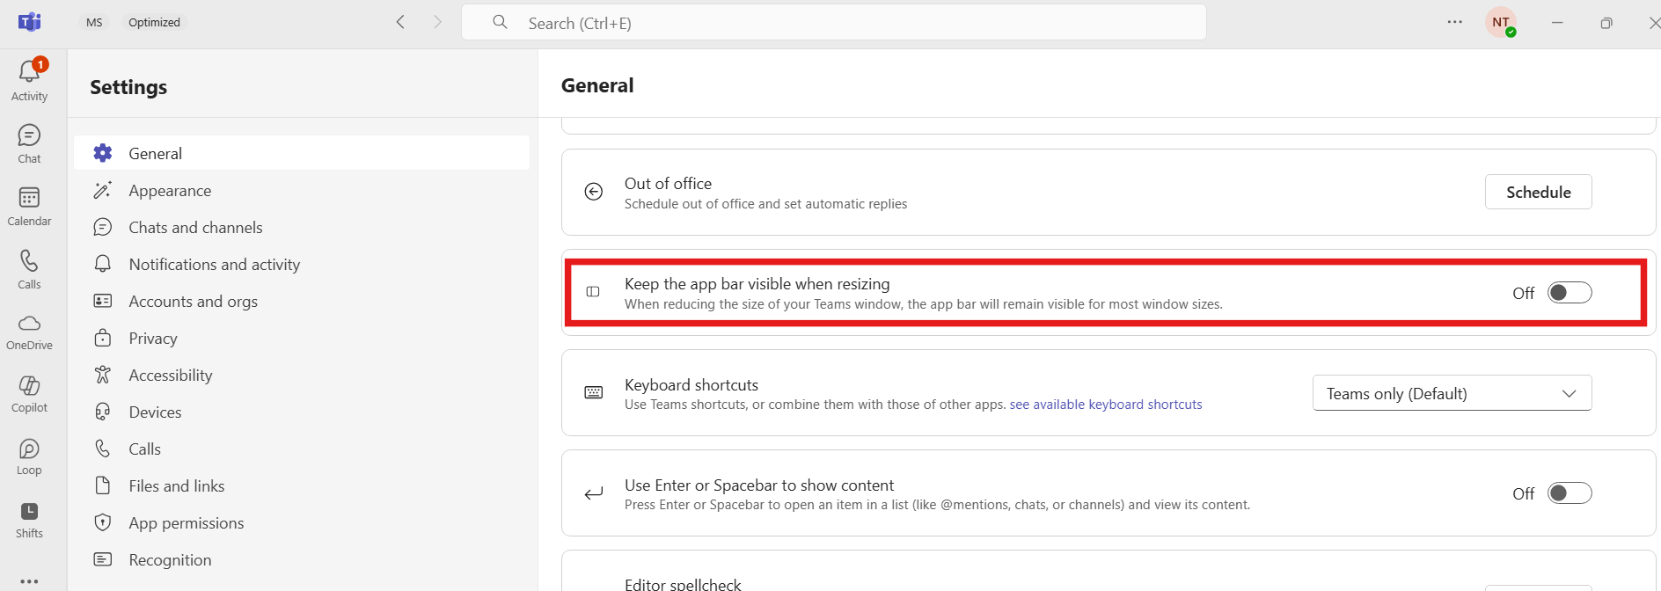
Task: Select General settings category
Action: click(x=302, y=153)
